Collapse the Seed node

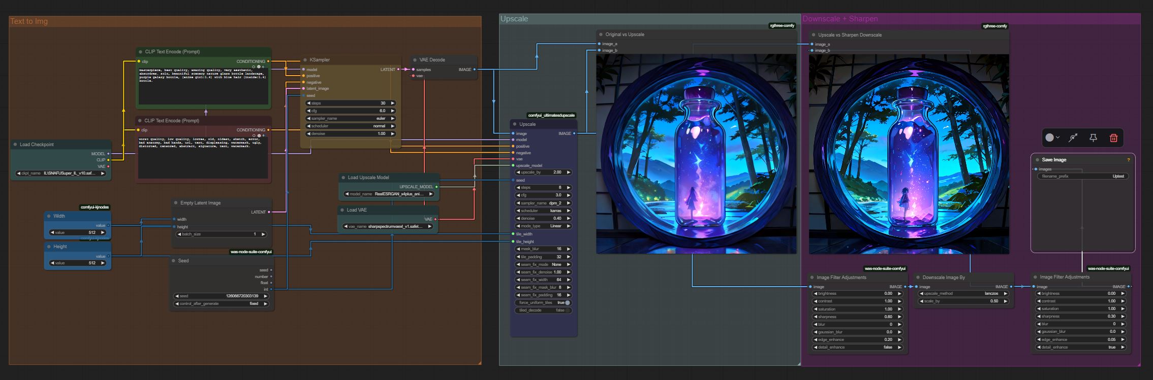pyautogui.click(x=174, y=261)
